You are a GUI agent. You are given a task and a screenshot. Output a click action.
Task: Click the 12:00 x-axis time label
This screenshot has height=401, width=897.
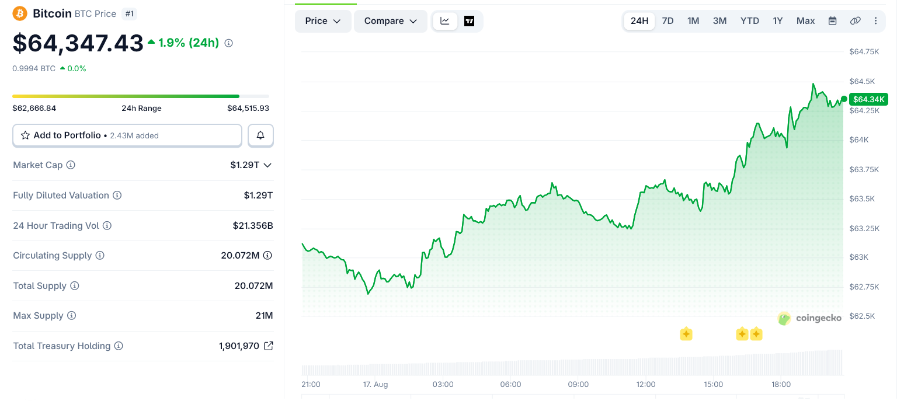(x=646, y=384)
